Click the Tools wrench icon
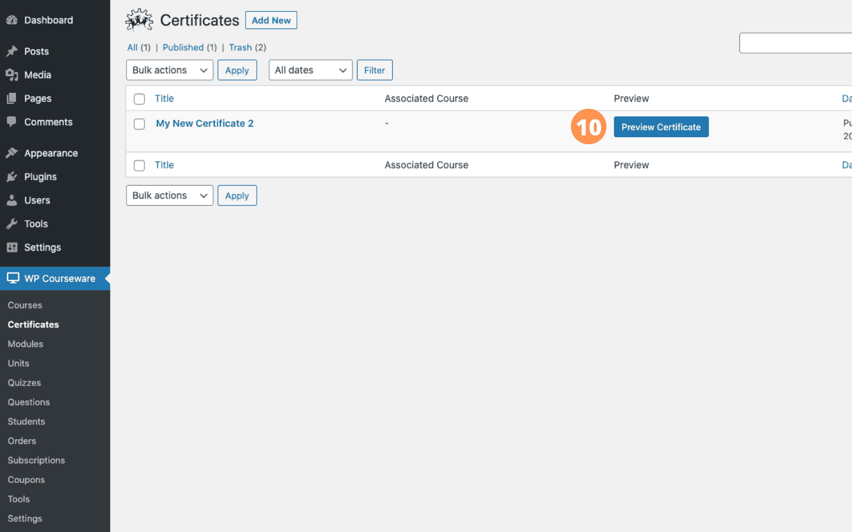This screenshot has width=852, height=532. 12,224
